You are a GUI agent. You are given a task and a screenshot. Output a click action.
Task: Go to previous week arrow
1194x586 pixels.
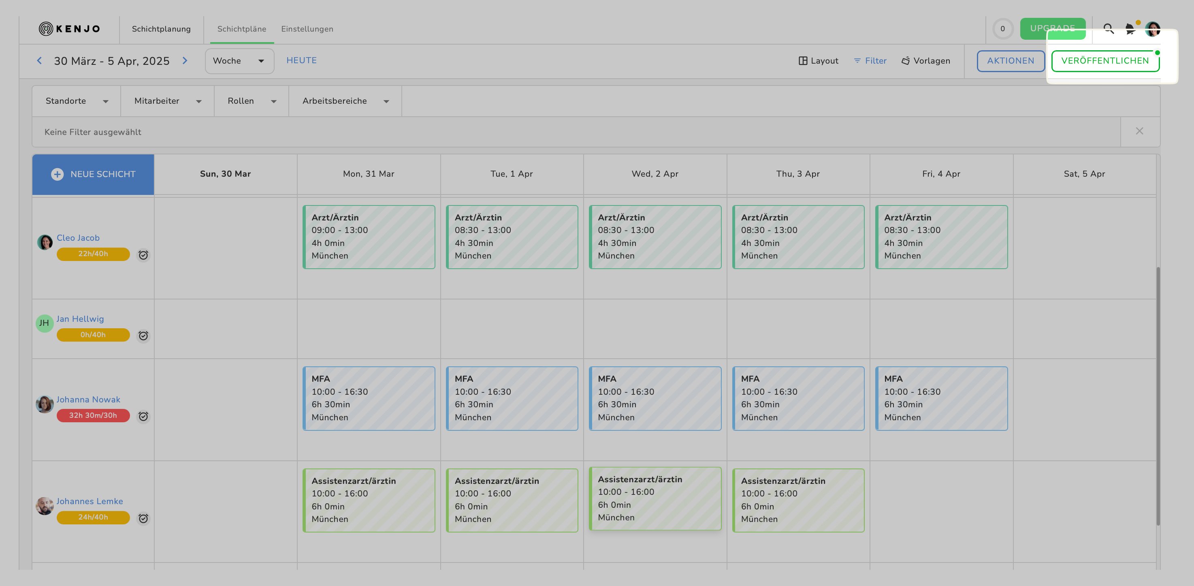pos(39,61)
